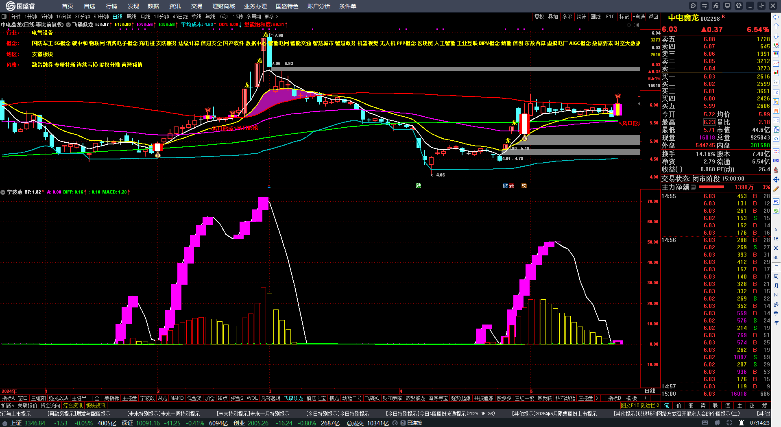Select the candlestick chart sidebar icon

click(x=776, y=73)
